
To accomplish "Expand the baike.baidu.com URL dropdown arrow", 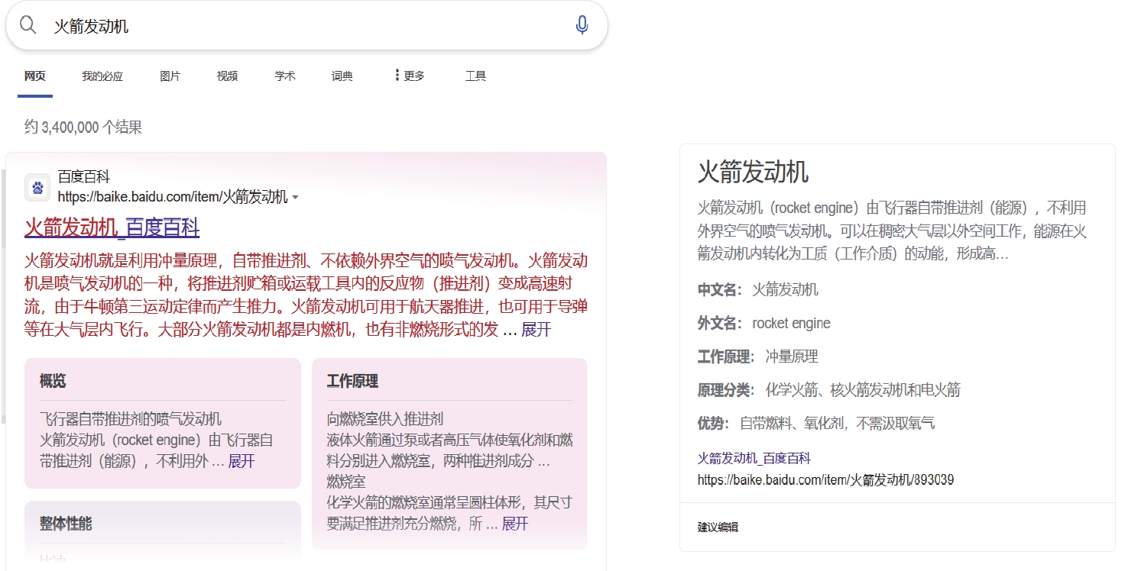I will point(296,198).
